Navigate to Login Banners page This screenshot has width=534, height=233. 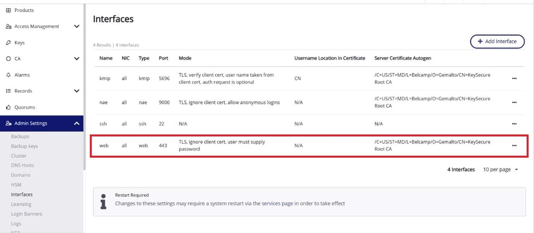coord(26,214)
